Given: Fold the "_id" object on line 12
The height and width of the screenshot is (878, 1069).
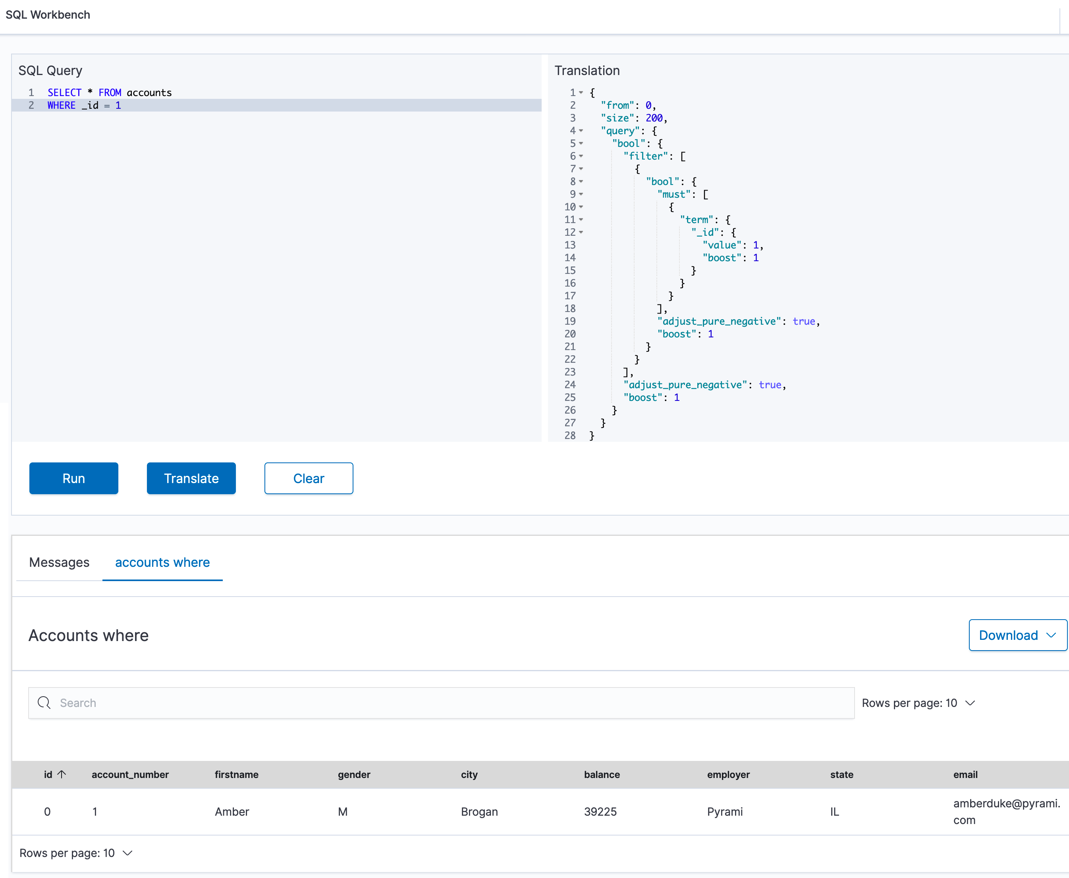Looking at the screenshot, I should pos(581,232).
